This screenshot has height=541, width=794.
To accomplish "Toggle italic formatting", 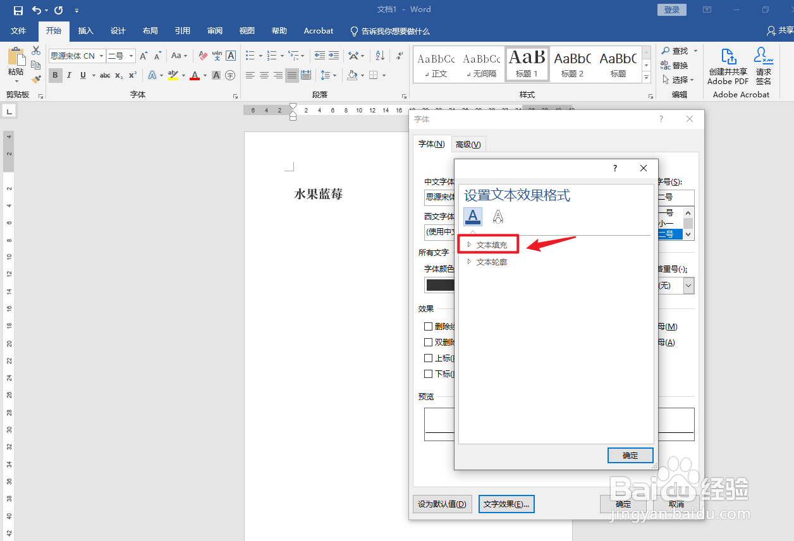I will click(x=69, y=75).
